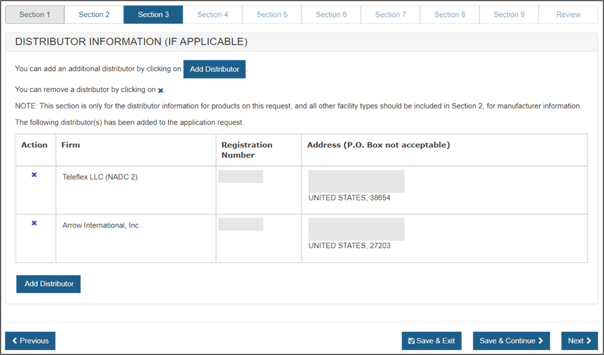This screenshot has width=604, height=355.
Task: Go to Section 1 tab
Action: pos(35,15)
